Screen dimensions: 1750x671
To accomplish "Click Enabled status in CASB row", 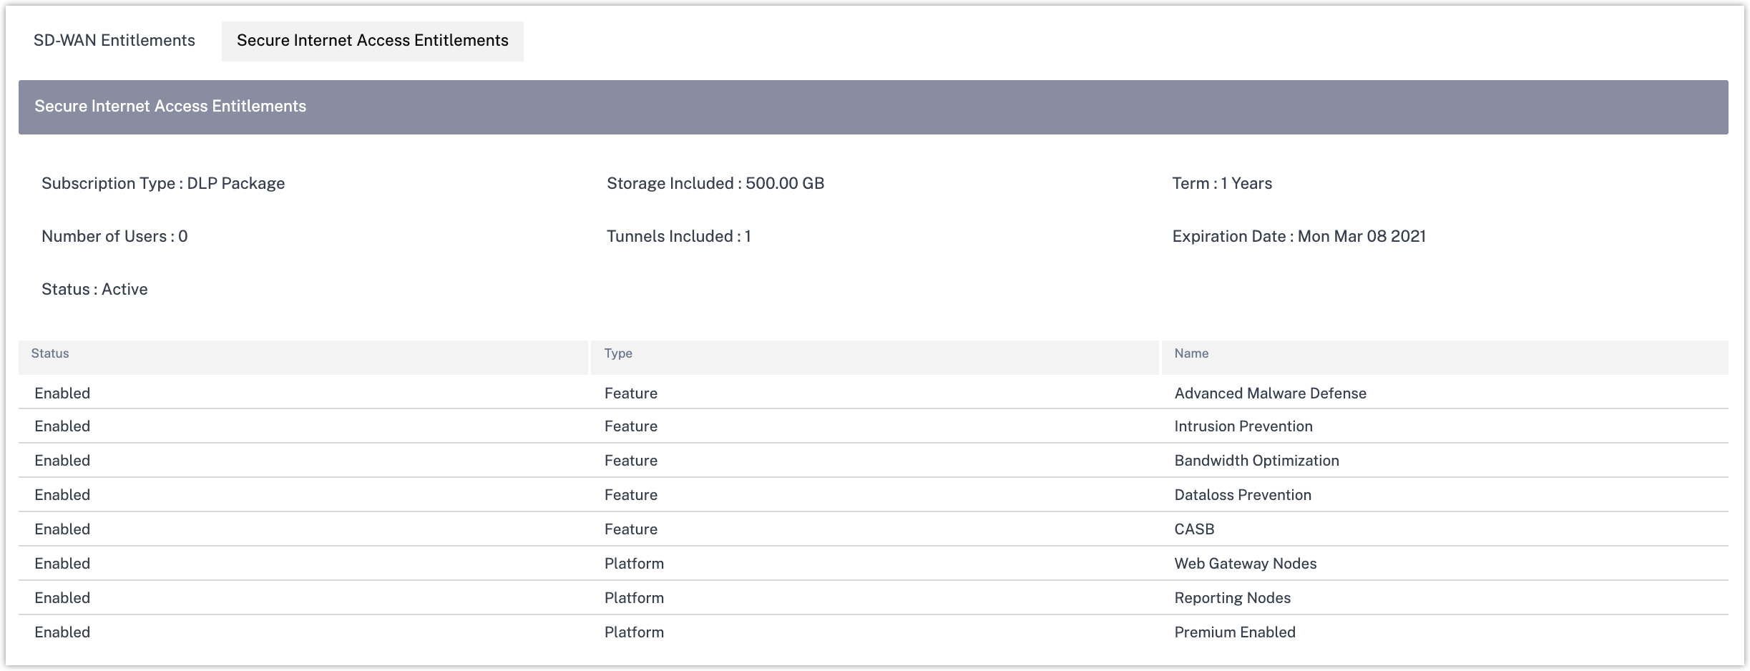I will (62, 529).
